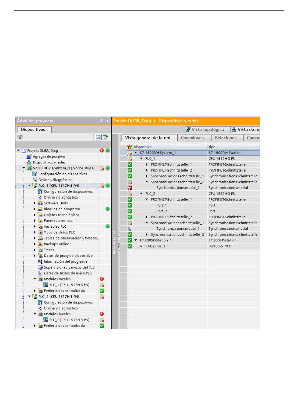The width and height of the screenshot is (290, 397).
Task: Click green status dot beside PLC_1 in tree
Action: click(x=107, y=186)
